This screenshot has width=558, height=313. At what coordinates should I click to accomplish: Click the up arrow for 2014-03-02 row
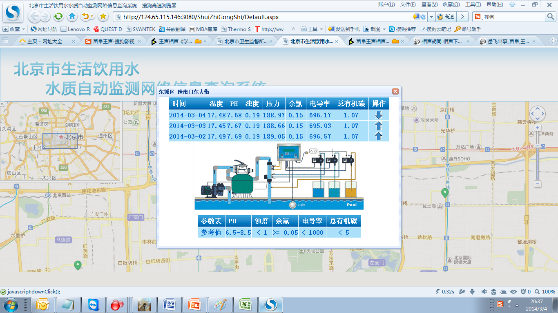pyautogui.click(x=379, y=136)
